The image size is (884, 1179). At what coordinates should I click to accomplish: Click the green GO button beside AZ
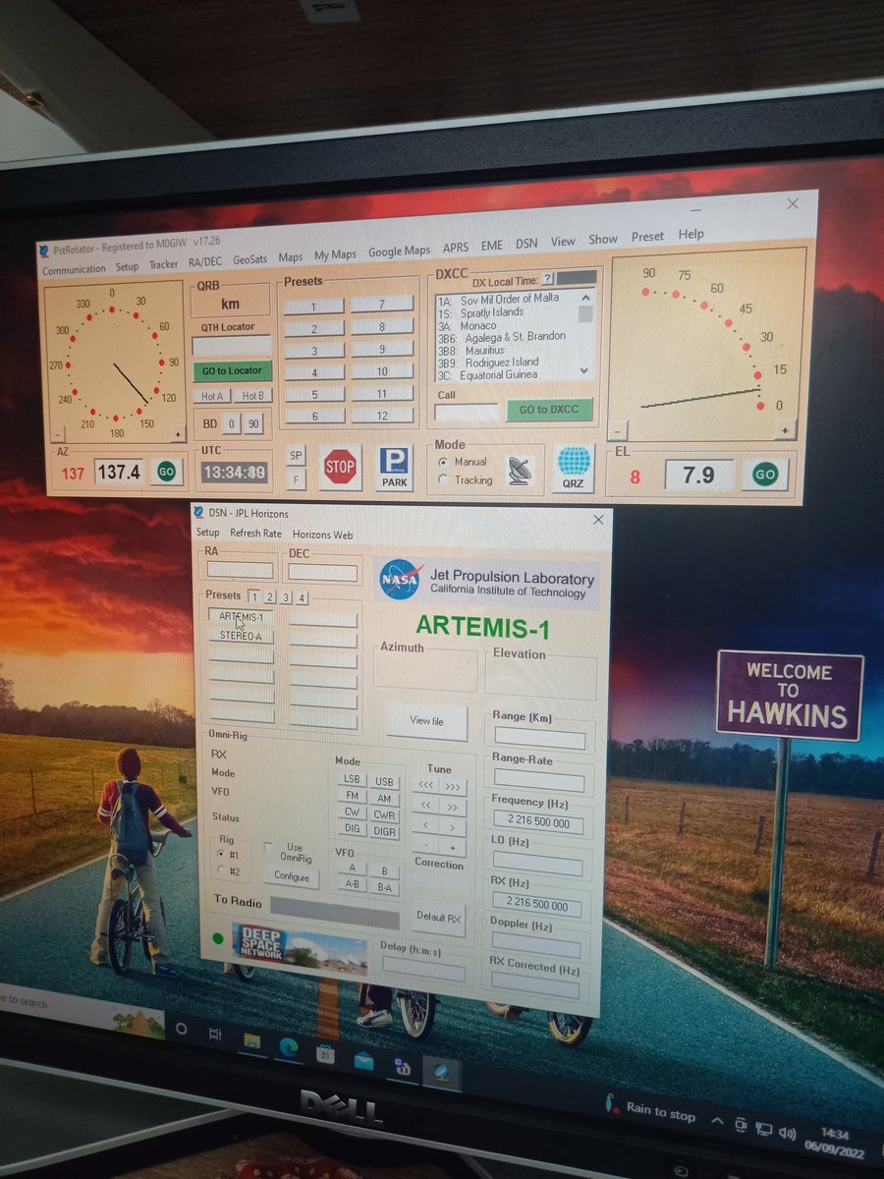[167, 472]
